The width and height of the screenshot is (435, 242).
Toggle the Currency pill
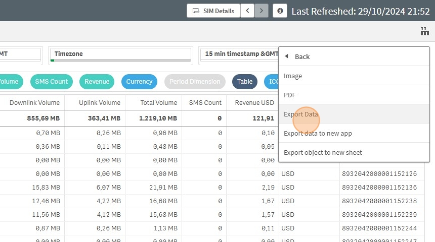(139, 82)
